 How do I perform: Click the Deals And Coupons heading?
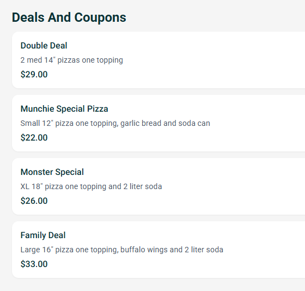pos(69,17)
